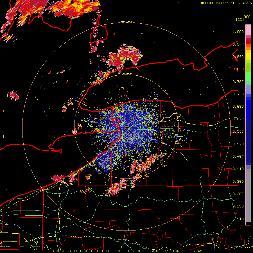This screenshot has width=253, height=253.
Task: Select the 0.893 scale value
Action: coord(238,57)
